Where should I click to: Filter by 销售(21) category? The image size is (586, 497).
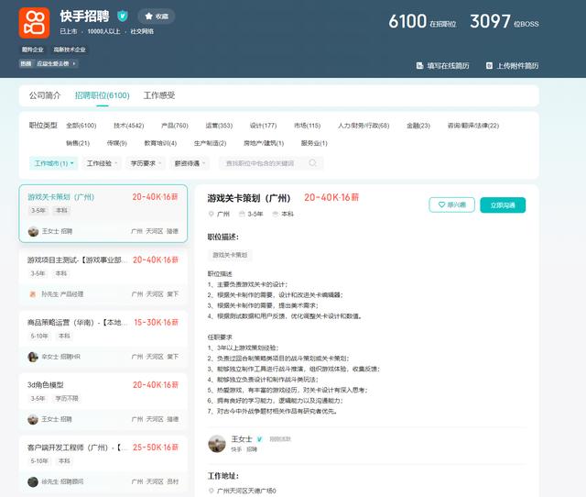[78, 143]
